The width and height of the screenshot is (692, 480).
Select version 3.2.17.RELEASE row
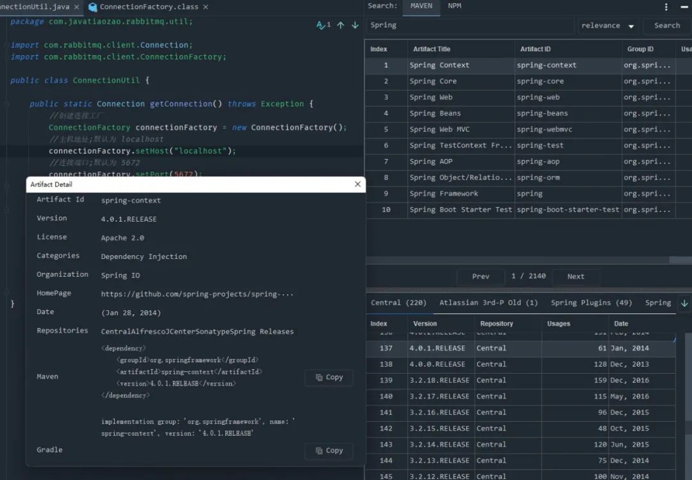pyautogui.click(x=520, y=397)
